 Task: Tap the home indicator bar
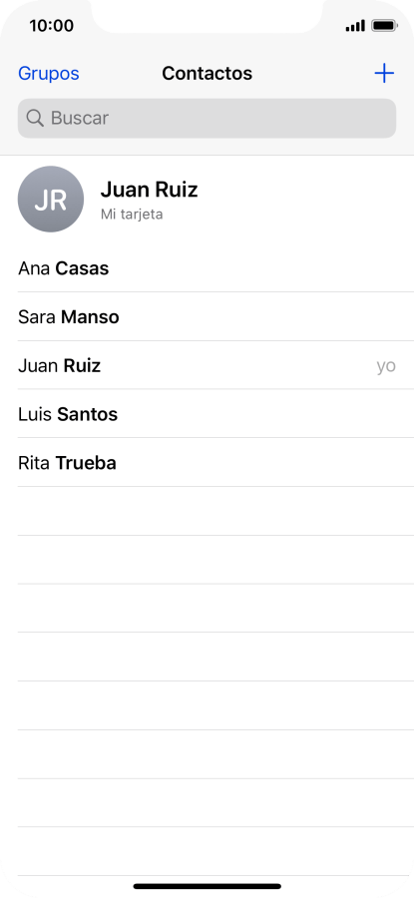point(207,886)
